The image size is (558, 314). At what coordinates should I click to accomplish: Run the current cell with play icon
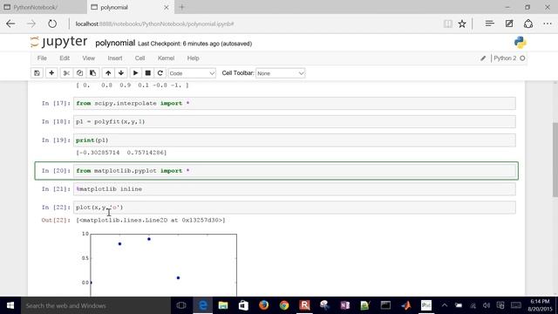click(x=135, y=73)
